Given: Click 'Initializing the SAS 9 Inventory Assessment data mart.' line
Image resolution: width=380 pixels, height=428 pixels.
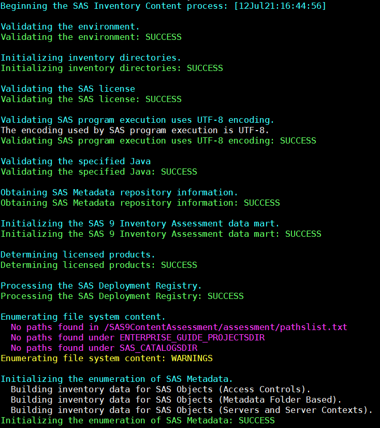Looking at the screenshot, I should point(140,224).
